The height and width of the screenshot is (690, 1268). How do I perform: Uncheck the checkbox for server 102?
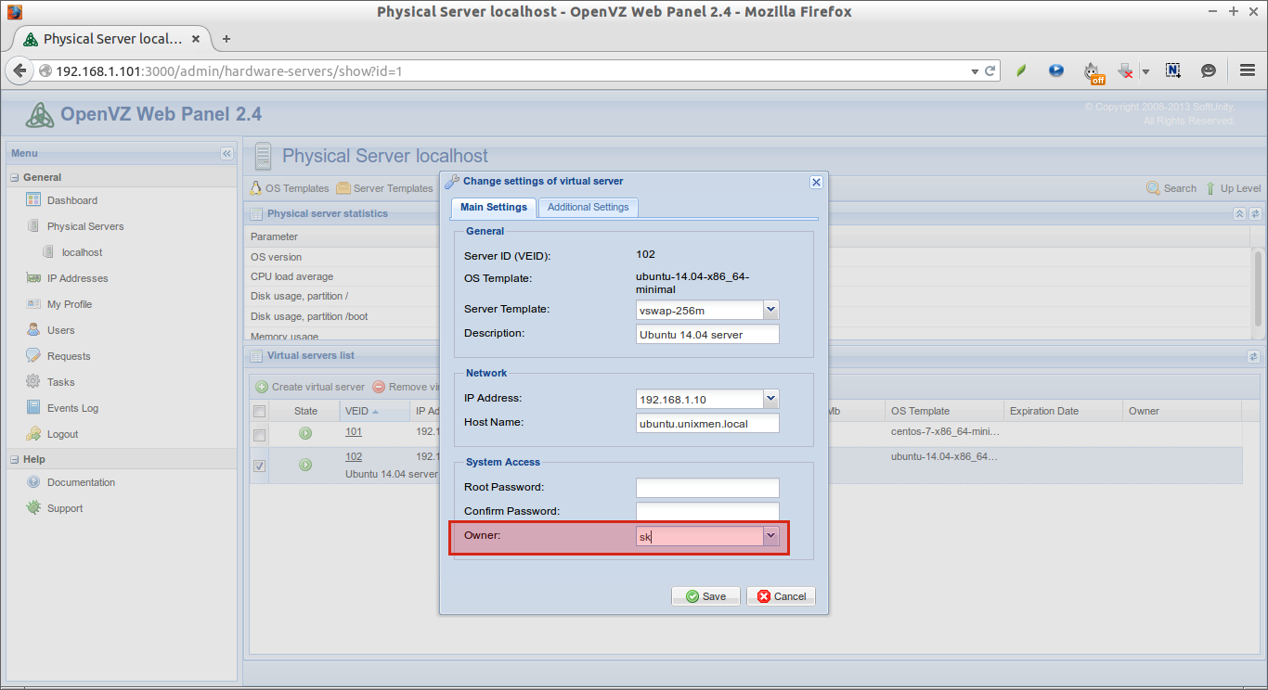(x=260, y=466)
